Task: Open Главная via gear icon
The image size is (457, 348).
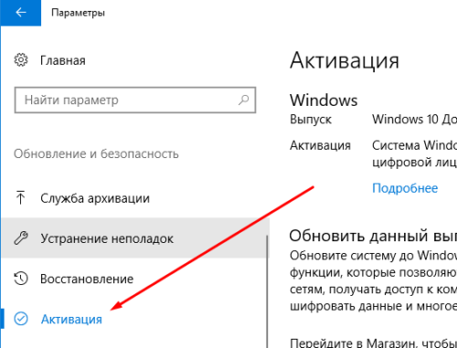Action: (21, 60)
